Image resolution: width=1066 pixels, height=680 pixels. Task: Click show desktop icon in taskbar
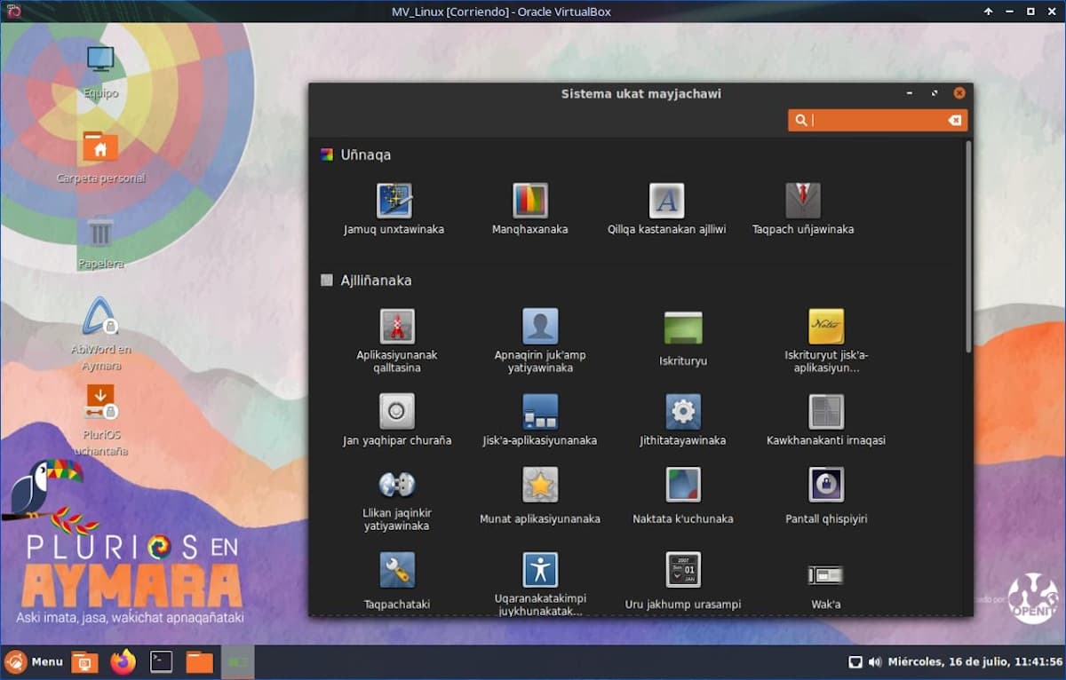[84, 662]
